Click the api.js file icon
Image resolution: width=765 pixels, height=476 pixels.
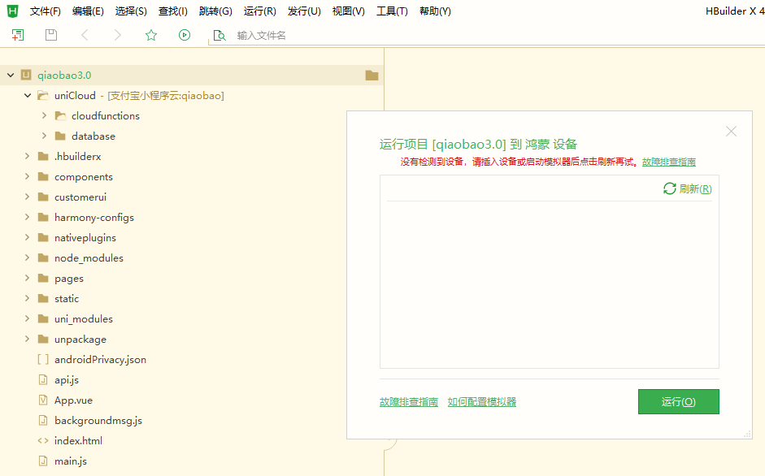[x=43, y=380]
